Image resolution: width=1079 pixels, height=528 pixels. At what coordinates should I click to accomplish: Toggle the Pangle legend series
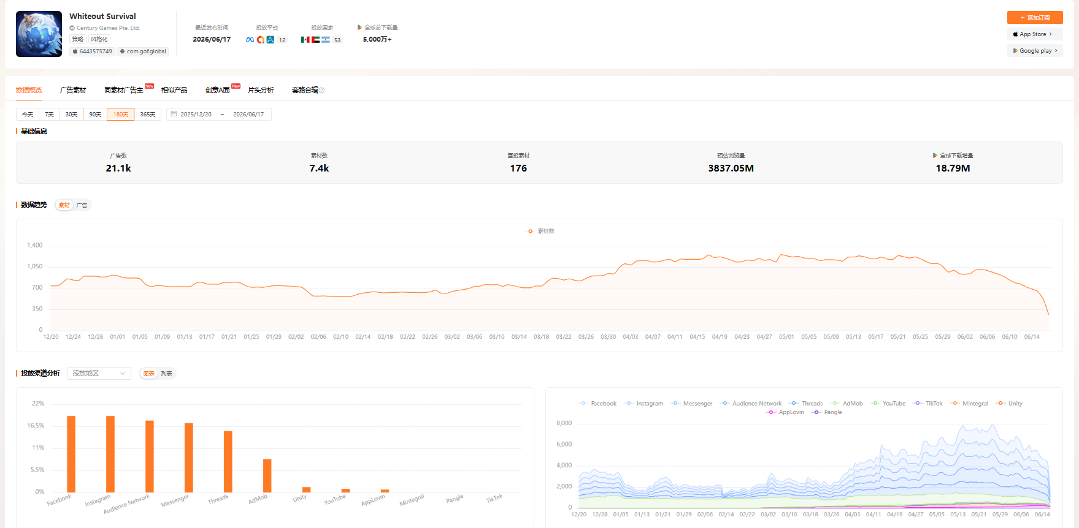click(827, 412)
